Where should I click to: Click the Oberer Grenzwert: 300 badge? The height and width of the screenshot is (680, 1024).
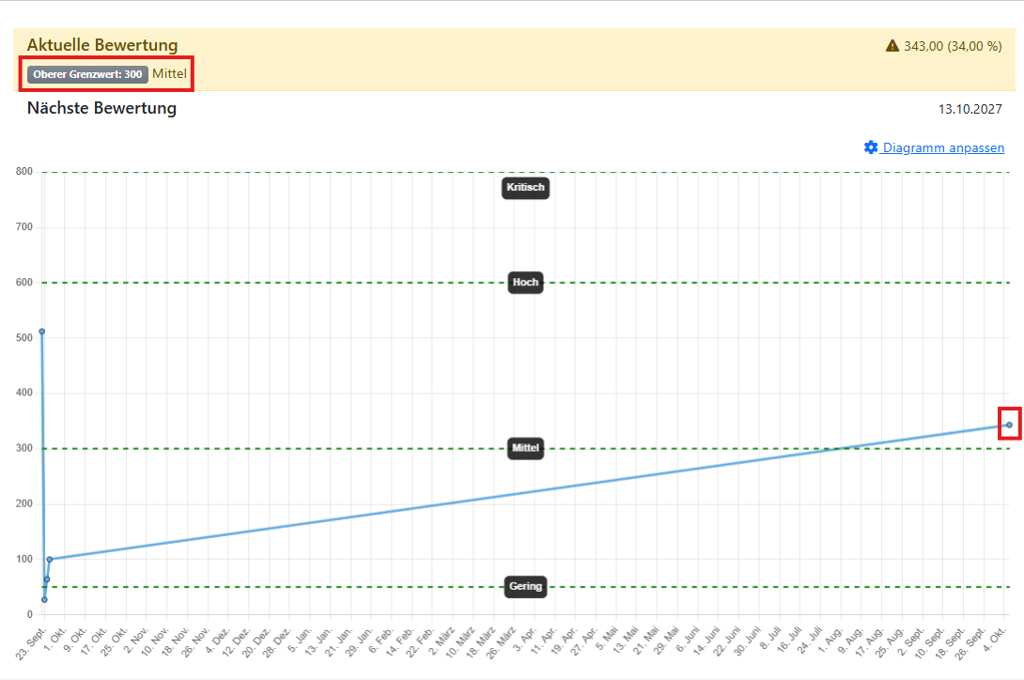[x=87, y=74]
